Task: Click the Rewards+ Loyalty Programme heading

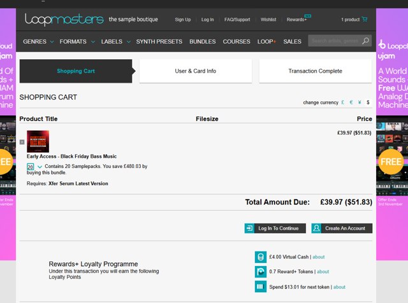Action: click(x=94, y=264)
